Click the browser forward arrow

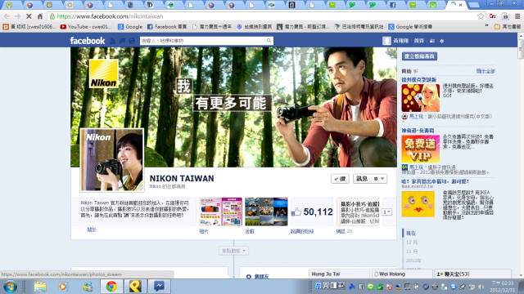(17, 16)
